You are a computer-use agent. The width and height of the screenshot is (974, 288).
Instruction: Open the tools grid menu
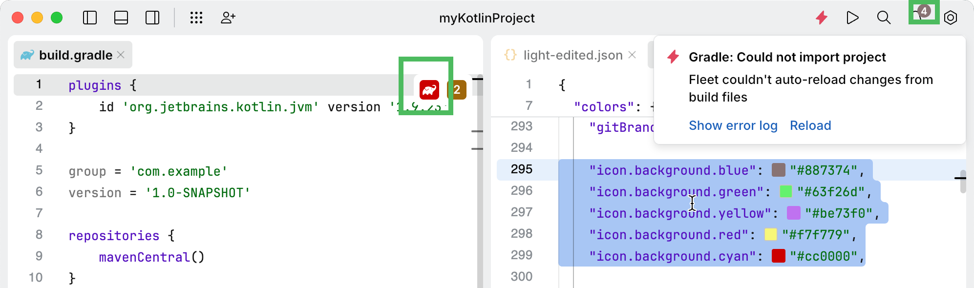[x=196, y=18]
